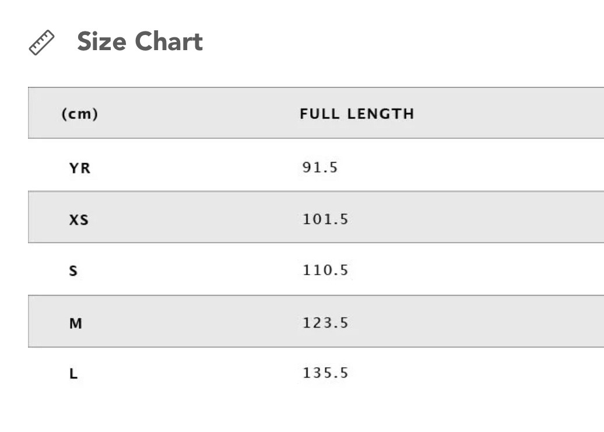Click the 110.5 length value
Screen dimensions: 604x432
pyautogui.click(x=325, y=271)
